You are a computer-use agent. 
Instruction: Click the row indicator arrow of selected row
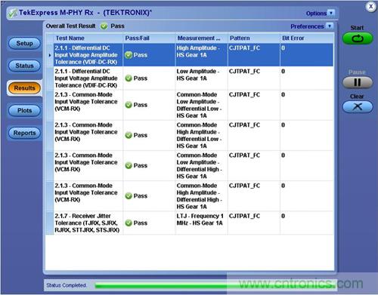[x=50, y=55]
